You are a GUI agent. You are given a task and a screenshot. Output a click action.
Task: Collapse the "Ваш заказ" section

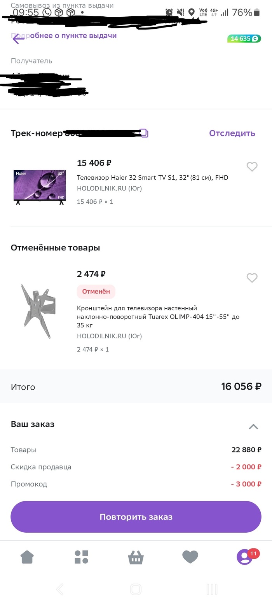253,427
